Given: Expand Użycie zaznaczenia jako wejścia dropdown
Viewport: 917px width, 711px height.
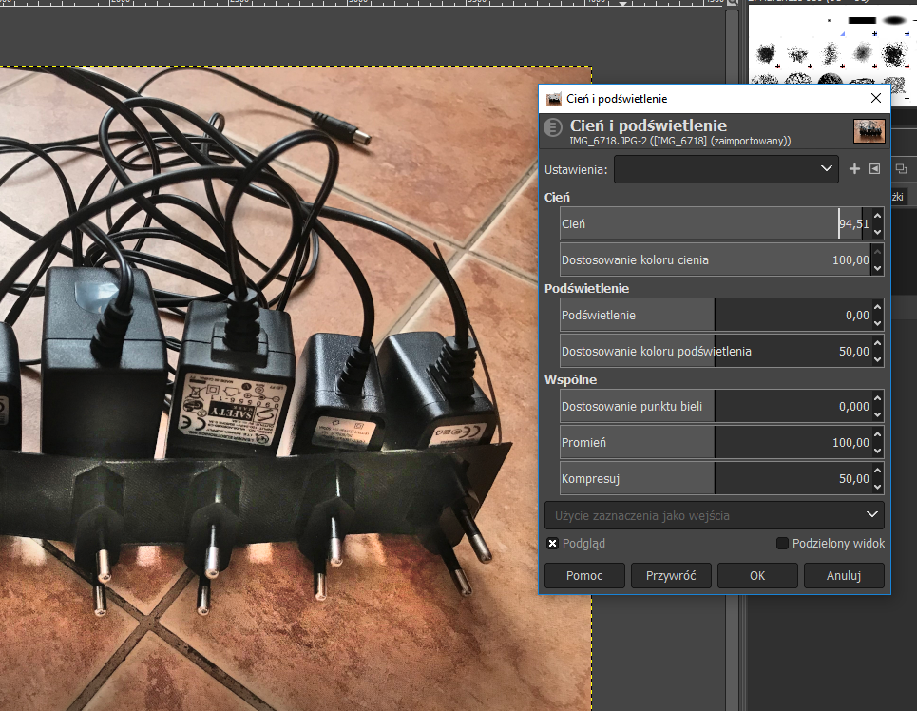Looking at the screenshot, I should pos(714,515).
